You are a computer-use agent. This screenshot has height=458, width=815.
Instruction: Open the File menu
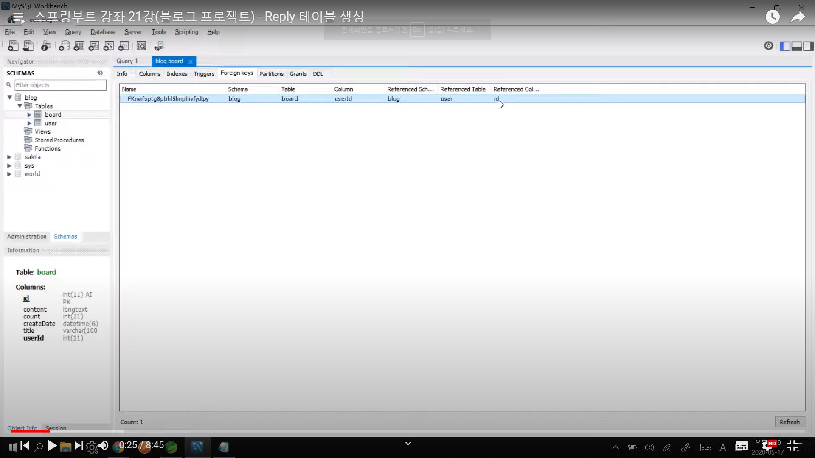[9, 32]
